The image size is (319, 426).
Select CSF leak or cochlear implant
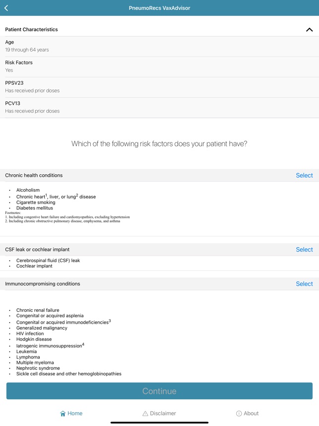point(304,249)
